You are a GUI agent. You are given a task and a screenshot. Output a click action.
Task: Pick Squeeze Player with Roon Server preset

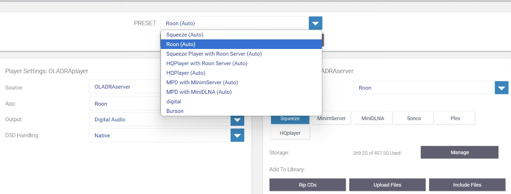click(214, 54)
